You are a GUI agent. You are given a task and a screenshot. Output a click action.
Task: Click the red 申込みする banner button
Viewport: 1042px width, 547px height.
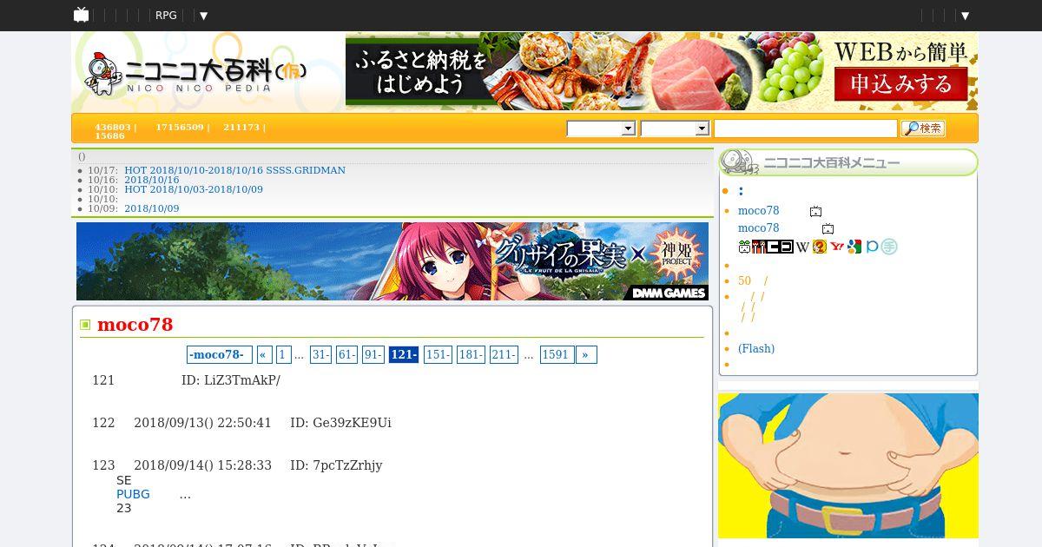pyautogui.click(x=900, y=84)
